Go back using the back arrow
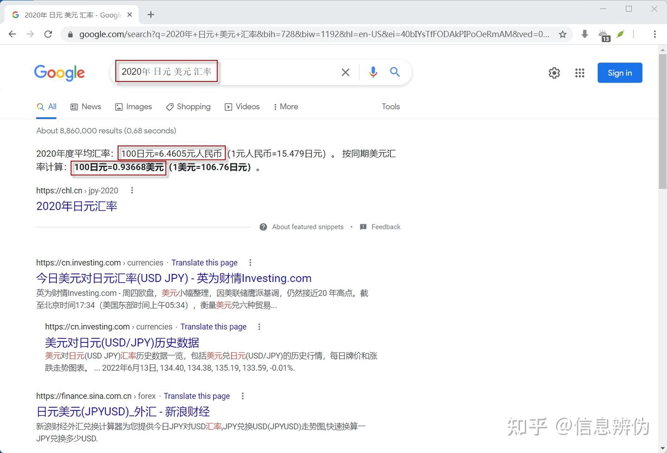Viewport: 667px width, 453px height. [12, 34]
